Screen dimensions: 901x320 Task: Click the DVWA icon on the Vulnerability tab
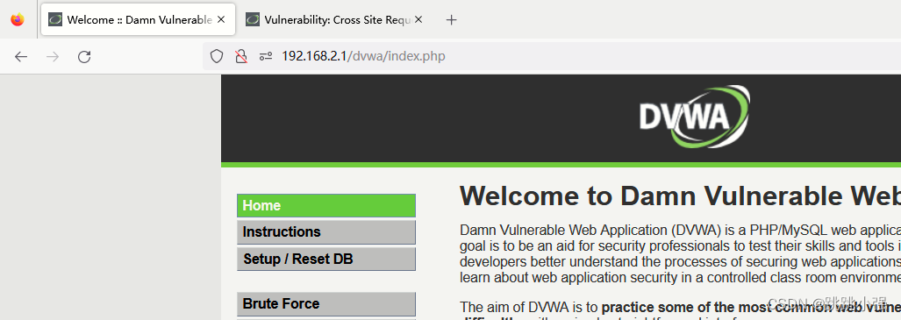click(253, 19)
